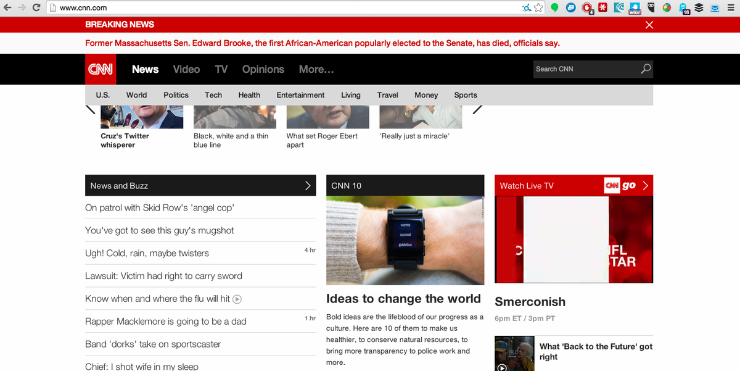Open the green Hangouts extension icon

pyautogui.click(x=555, y=8)
